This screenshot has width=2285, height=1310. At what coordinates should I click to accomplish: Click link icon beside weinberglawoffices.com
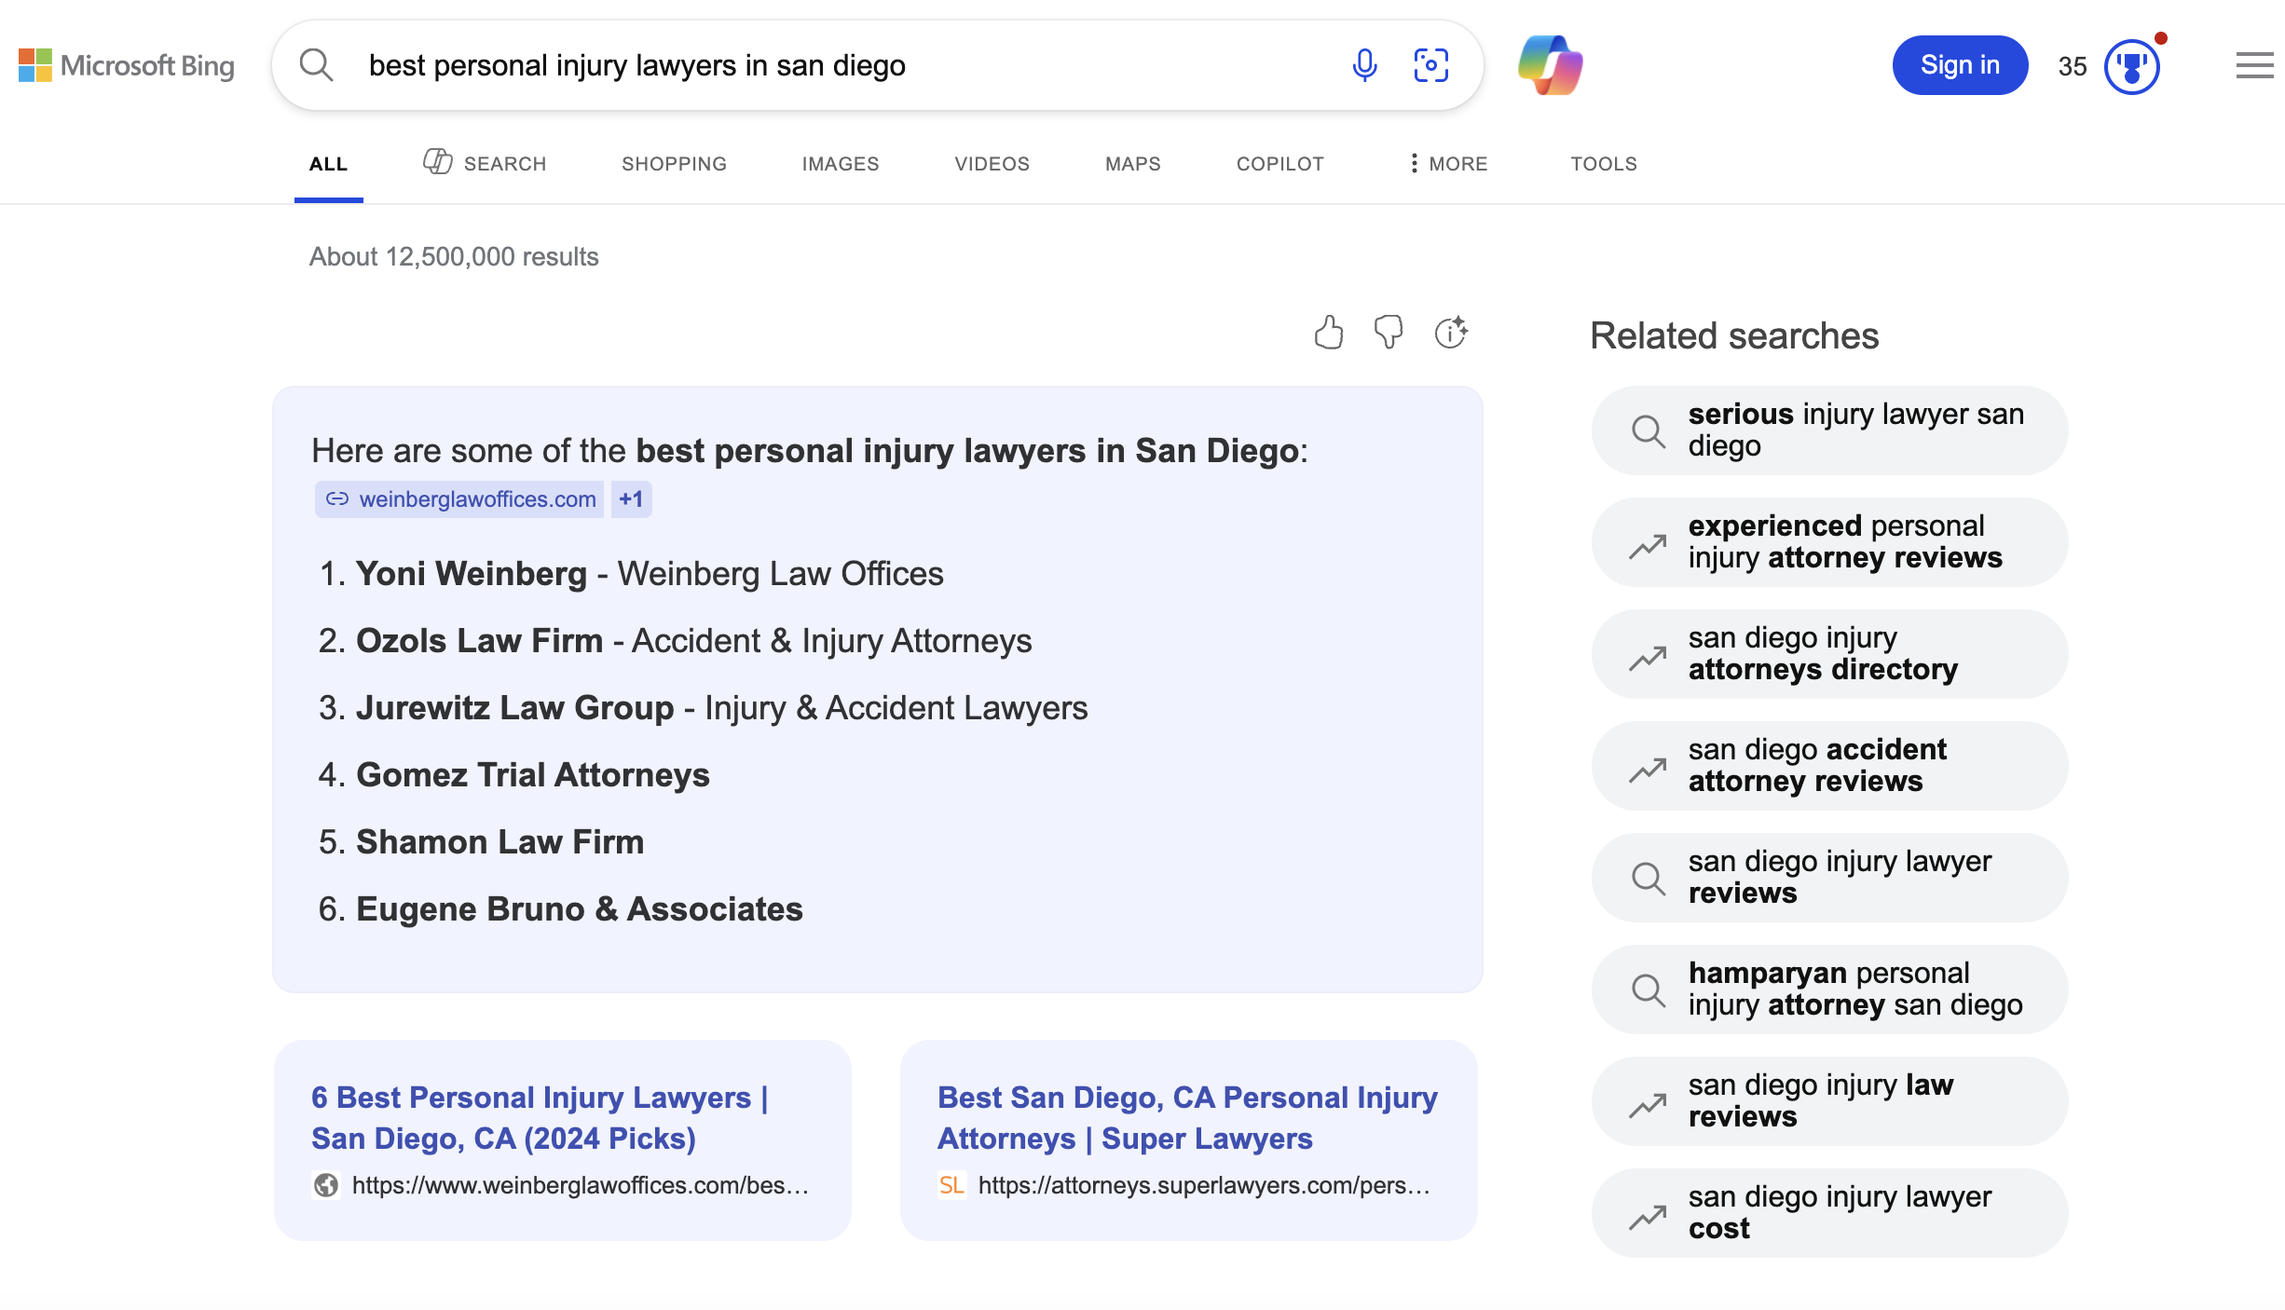pos(336,499)
